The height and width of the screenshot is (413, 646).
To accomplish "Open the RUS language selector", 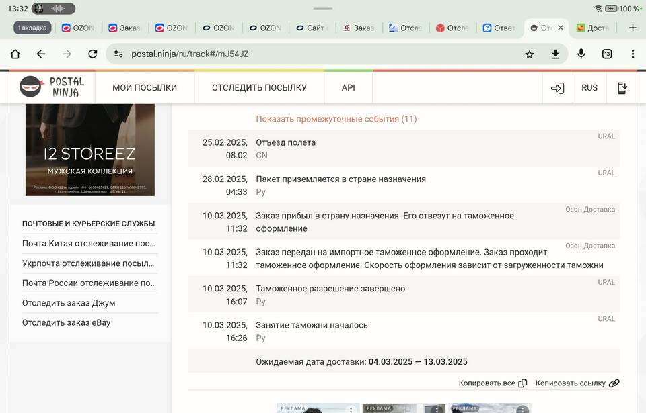I will (589, 87).
